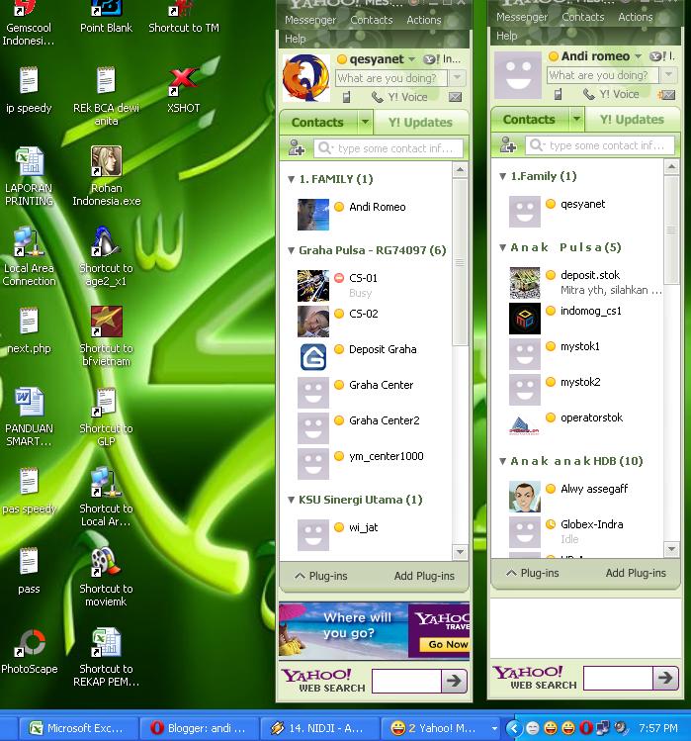Click Add Plug-ins in Andi romeo window

point(636,573)
